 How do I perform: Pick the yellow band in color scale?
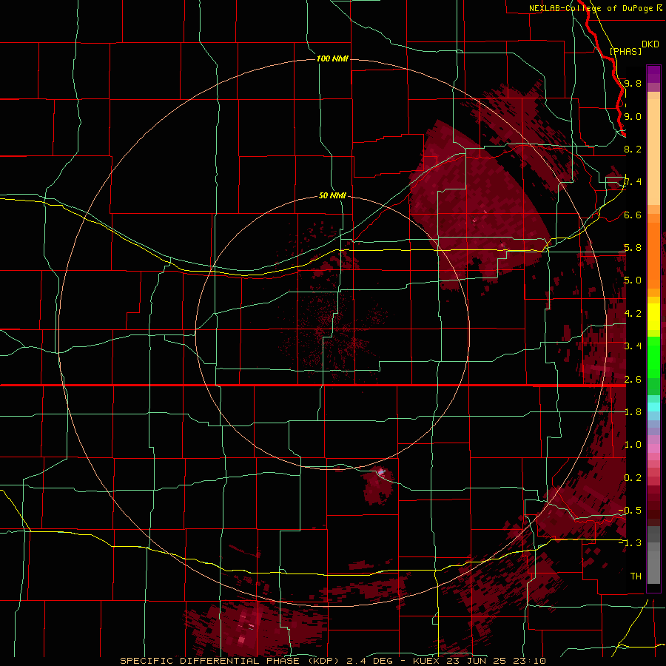coord(653,317)
